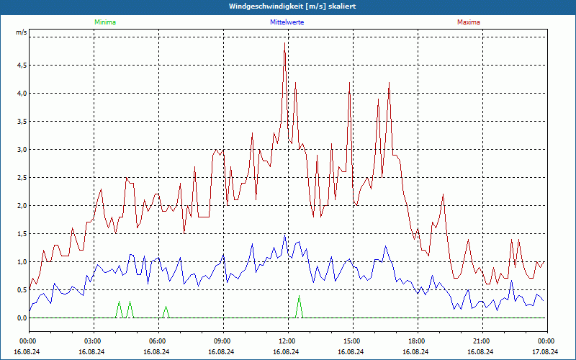Click the 03:00 time axis label
Image resolution: width=576 pixels, height=360 pixels.
click(93, 341)
